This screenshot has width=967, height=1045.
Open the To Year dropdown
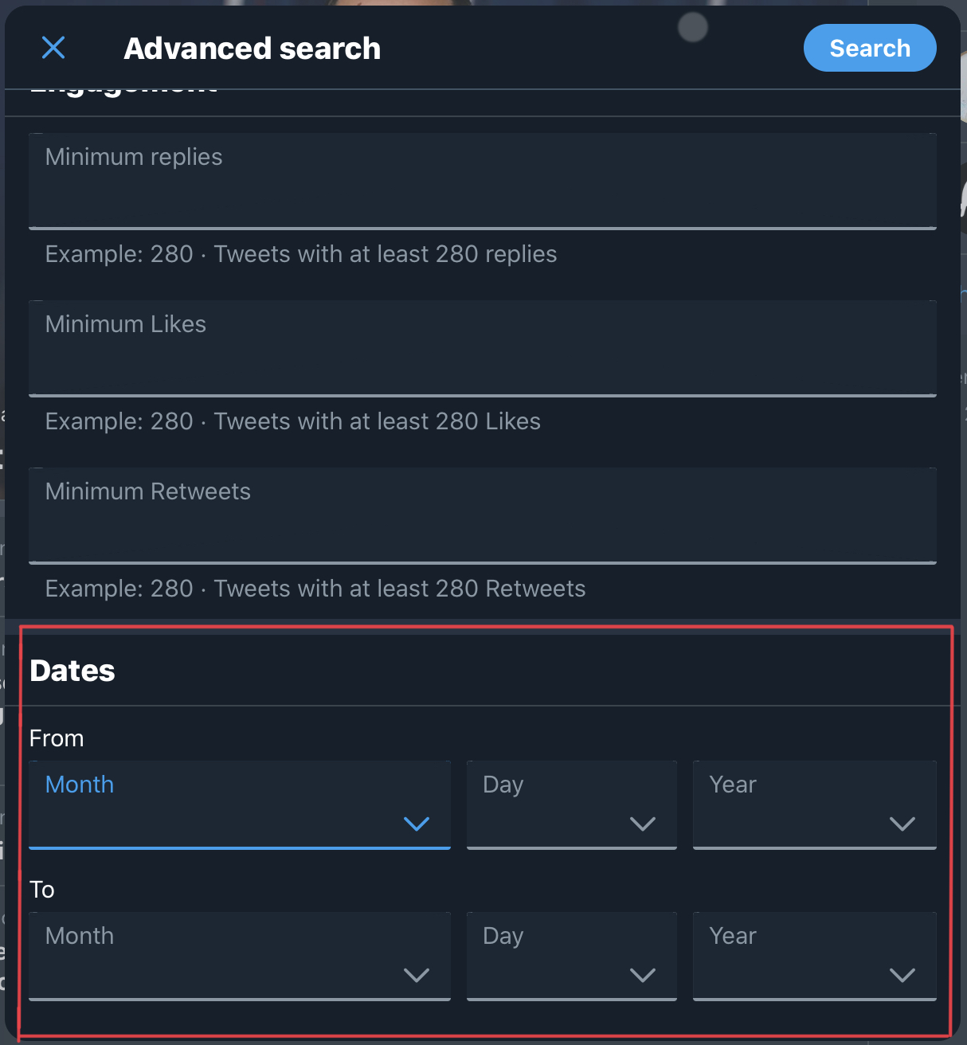pyautogui.click(x=814, y=956)
